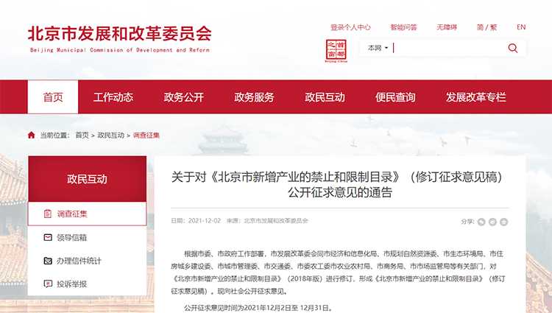The image size is (552, 313).
Task: Click the home icon in the breadcrumb
Action: (x=32, y=136)
